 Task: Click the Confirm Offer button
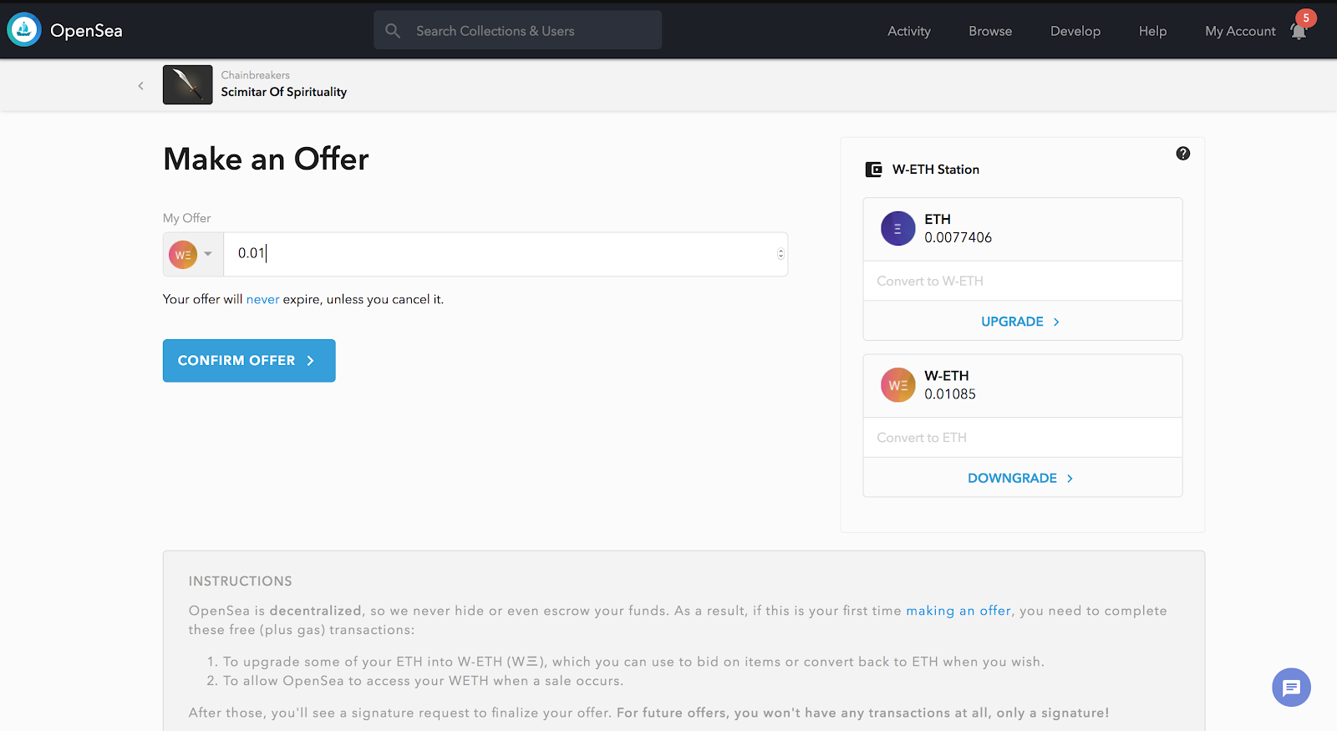click(x=249, y=361)
